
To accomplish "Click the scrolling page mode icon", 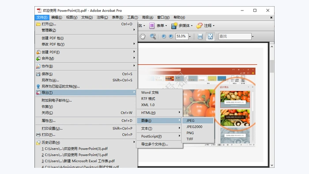I will tap(200, 37).
